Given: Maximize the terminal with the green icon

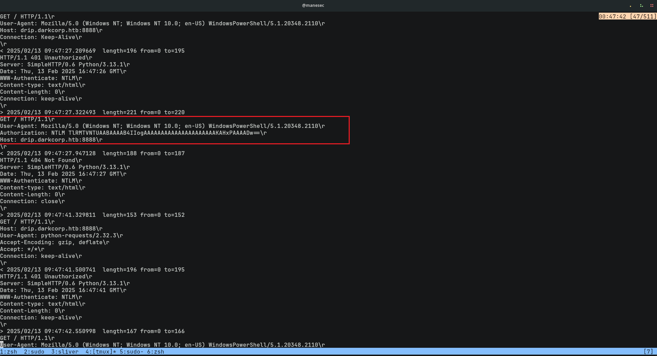Looking at the screenshot, I should (x=641, y=5).
